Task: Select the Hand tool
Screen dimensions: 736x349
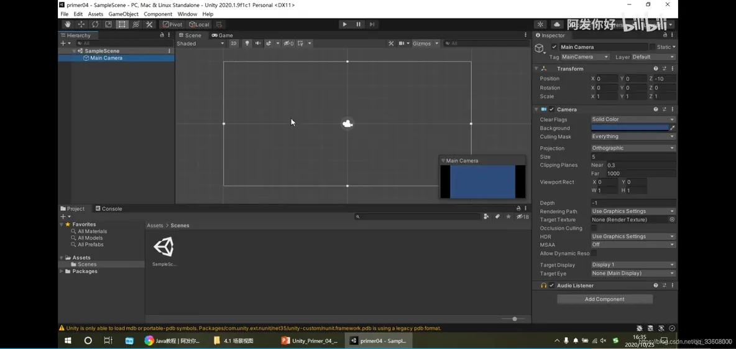Action: pos(68,24)
